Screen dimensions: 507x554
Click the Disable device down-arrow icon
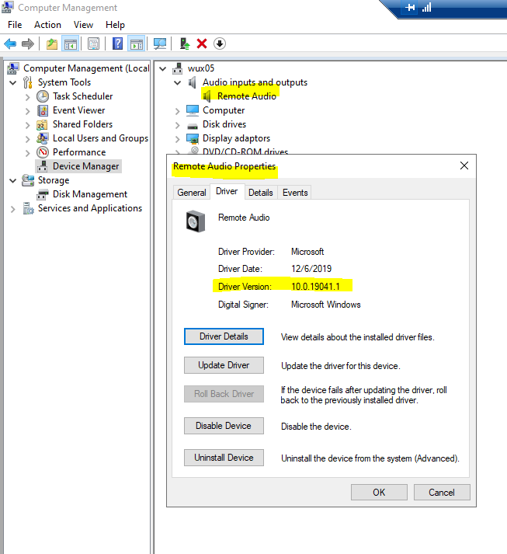click(220, 44)
